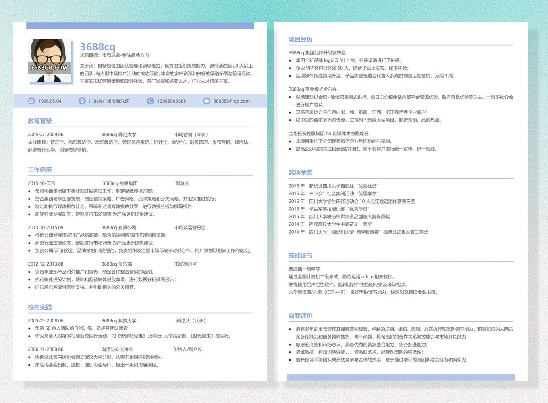Select the 校内实践 section heading
The width and height of the screenshot is (548, 403).
pyautogui.click(x=40, y=307)
